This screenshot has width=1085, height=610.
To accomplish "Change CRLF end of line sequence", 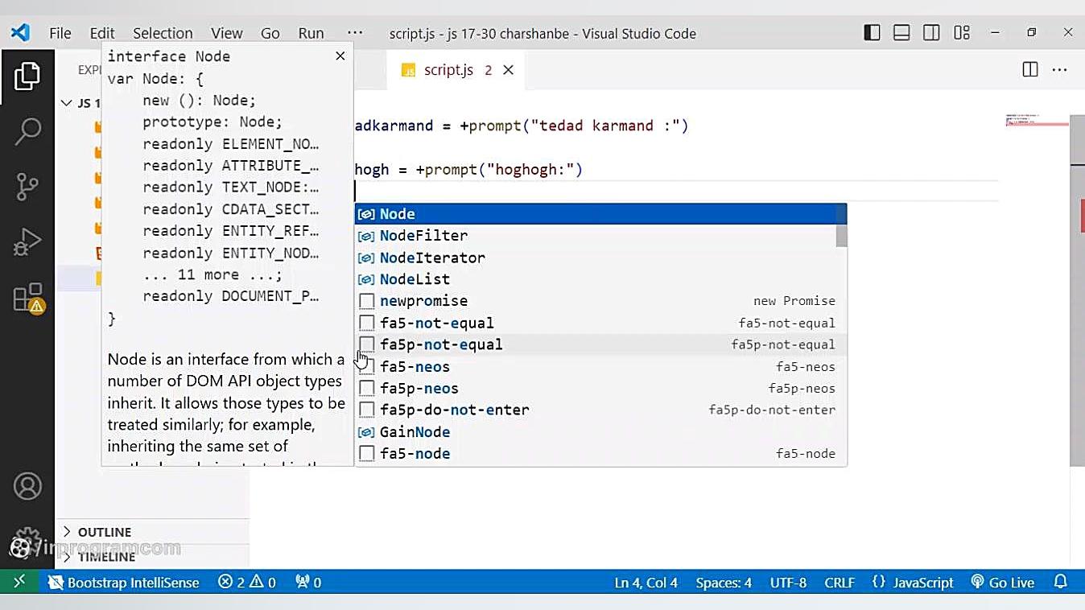I will click(840, 582).
